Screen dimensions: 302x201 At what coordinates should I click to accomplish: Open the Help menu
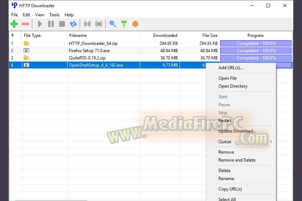pyautogui.click(x=69, y=15)
